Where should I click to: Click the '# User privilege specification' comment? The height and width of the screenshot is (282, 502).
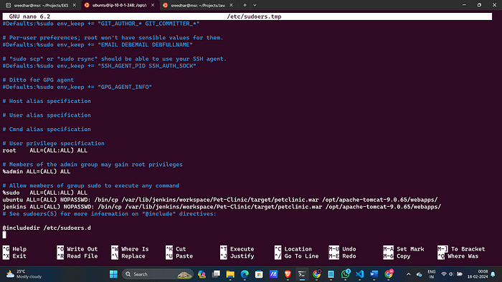[54, 143]
